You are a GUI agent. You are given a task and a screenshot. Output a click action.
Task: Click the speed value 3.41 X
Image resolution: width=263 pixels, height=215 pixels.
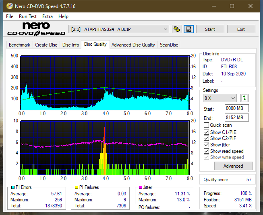[x=245, y=205]
